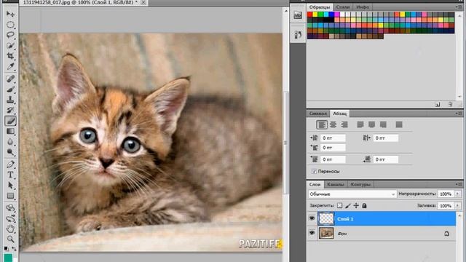Click the Слой 1 layer thumbnail
The width and height of the screenshot is (466, 262).
[x=326, y=218]
